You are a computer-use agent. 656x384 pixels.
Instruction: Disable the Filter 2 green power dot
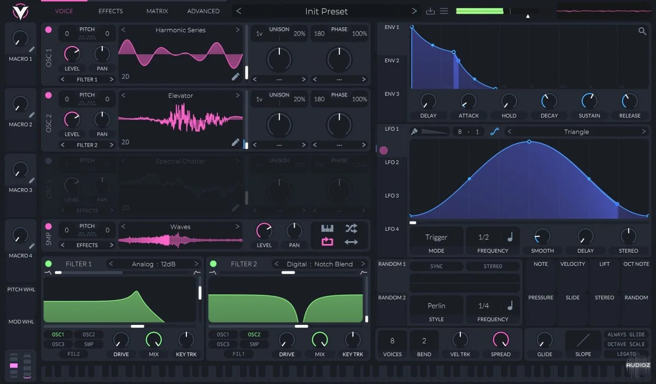click(x=213, y=264)
